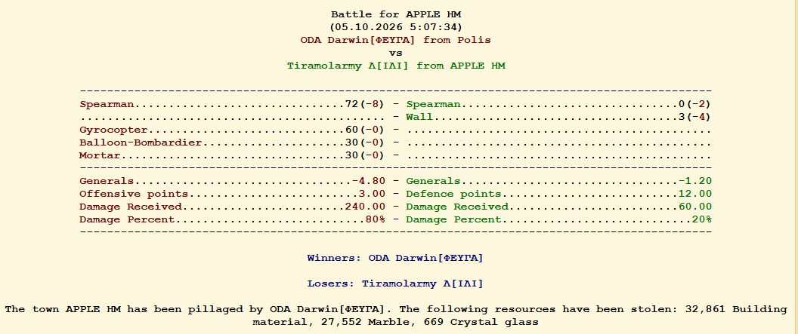Click the Losers: Tiramolarmy line
The width and height of the screenshot is (798, 334).
(x=395, y=283)
